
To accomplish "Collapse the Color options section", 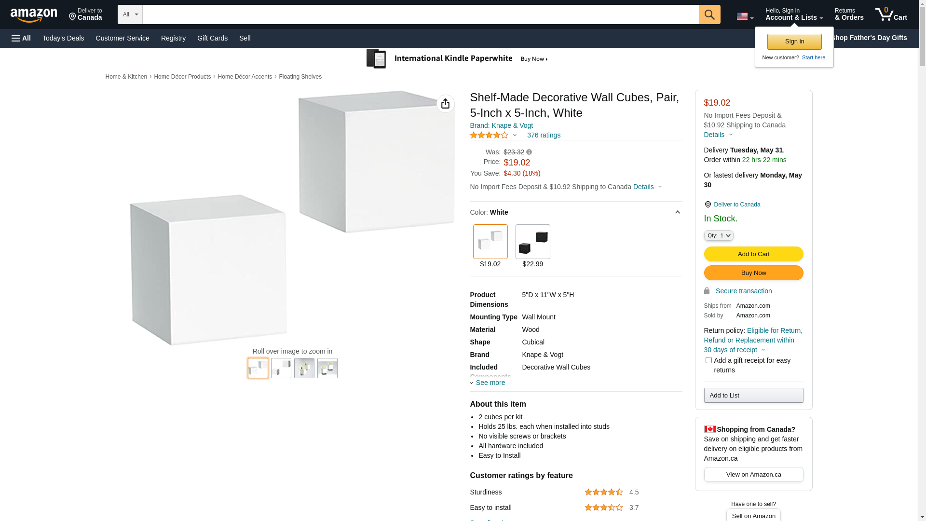I will tap(677, 212).
